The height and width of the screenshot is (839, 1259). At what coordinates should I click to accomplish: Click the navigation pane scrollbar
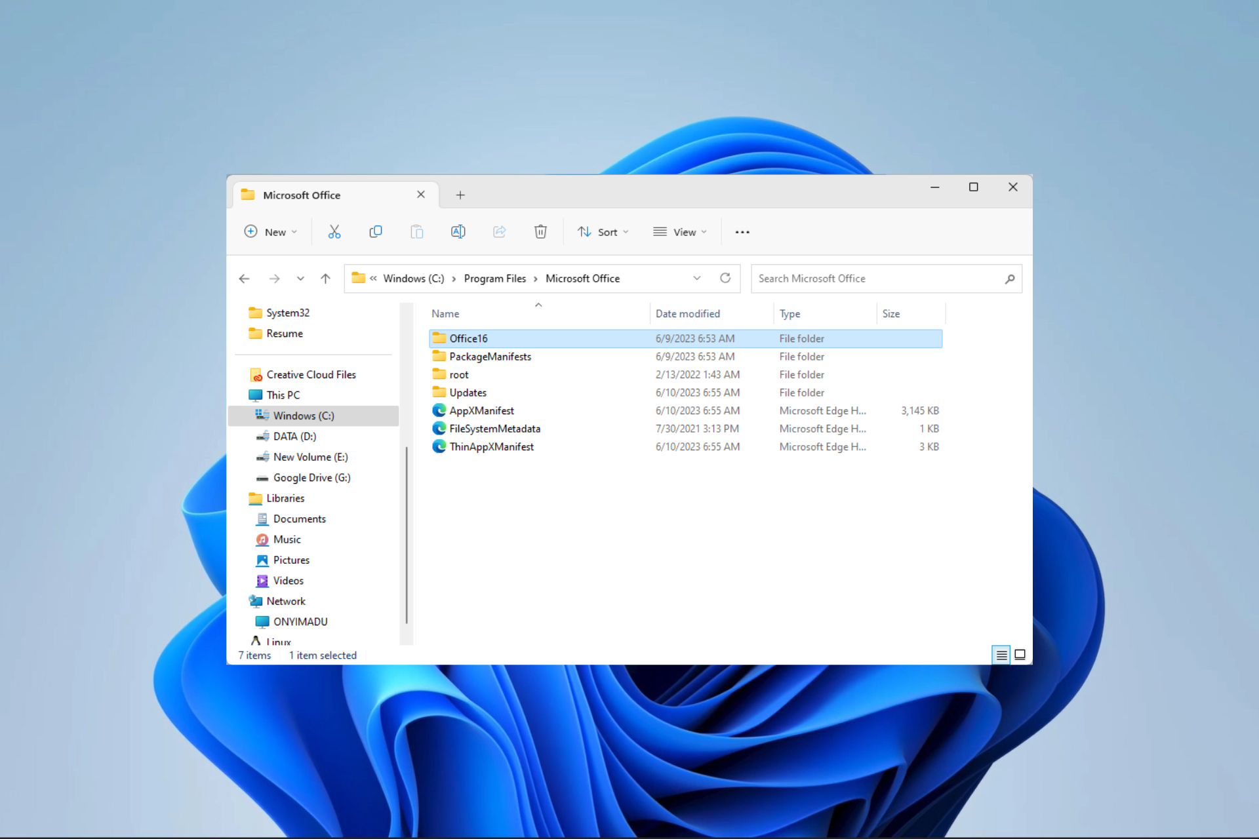(407, 534)
